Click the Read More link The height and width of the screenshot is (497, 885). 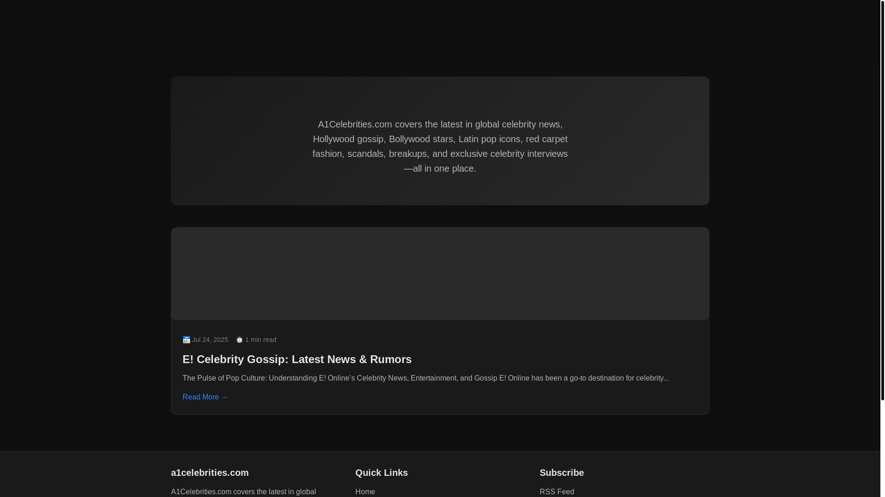coord(205,397)
